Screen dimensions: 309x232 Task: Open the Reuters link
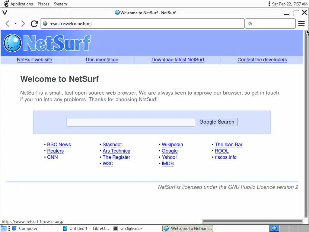click(56, 151)
